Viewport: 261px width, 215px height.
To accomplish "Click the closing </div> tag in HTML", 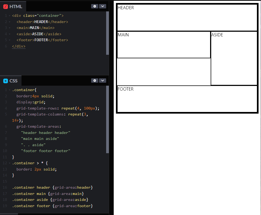I will click(x=19, y=46).
